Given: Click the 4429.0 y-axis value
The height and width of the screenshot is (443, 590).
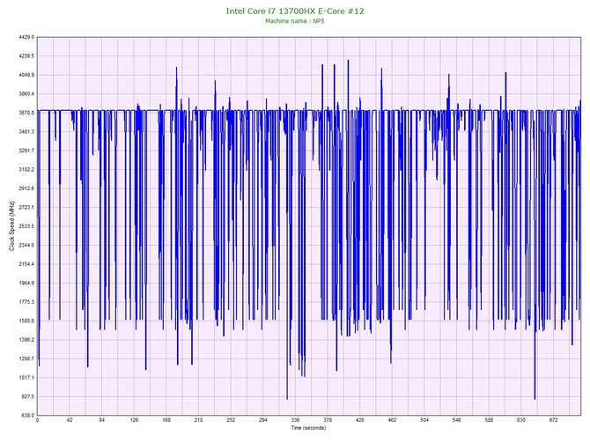Looking at the screenshot, I should click(x=26, y=37).
